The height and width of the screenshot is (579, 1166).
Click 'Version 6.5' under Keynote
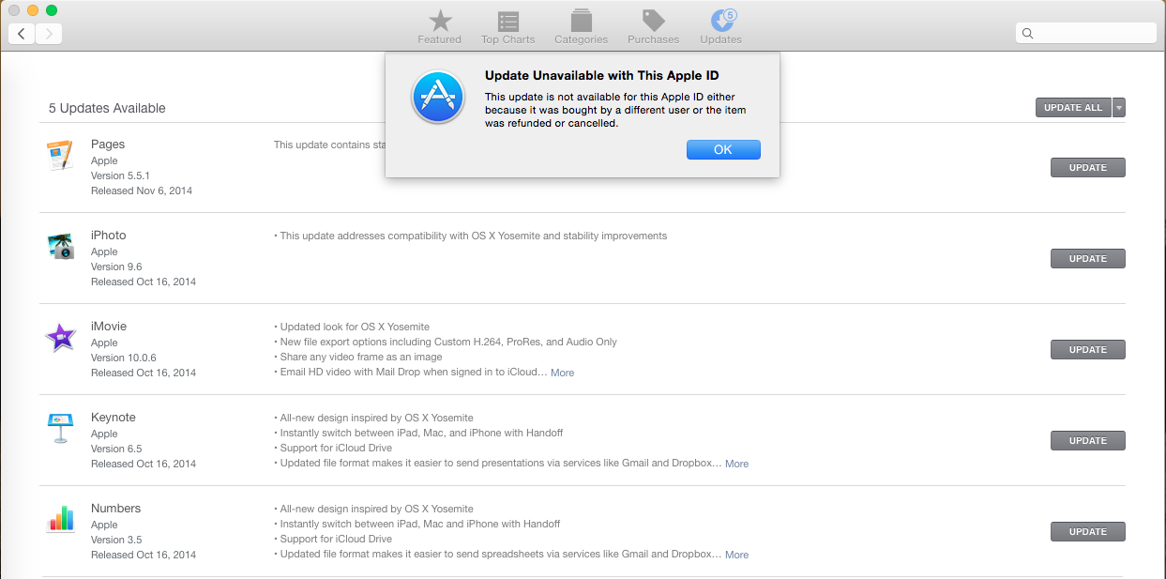(x=116, y=449)
